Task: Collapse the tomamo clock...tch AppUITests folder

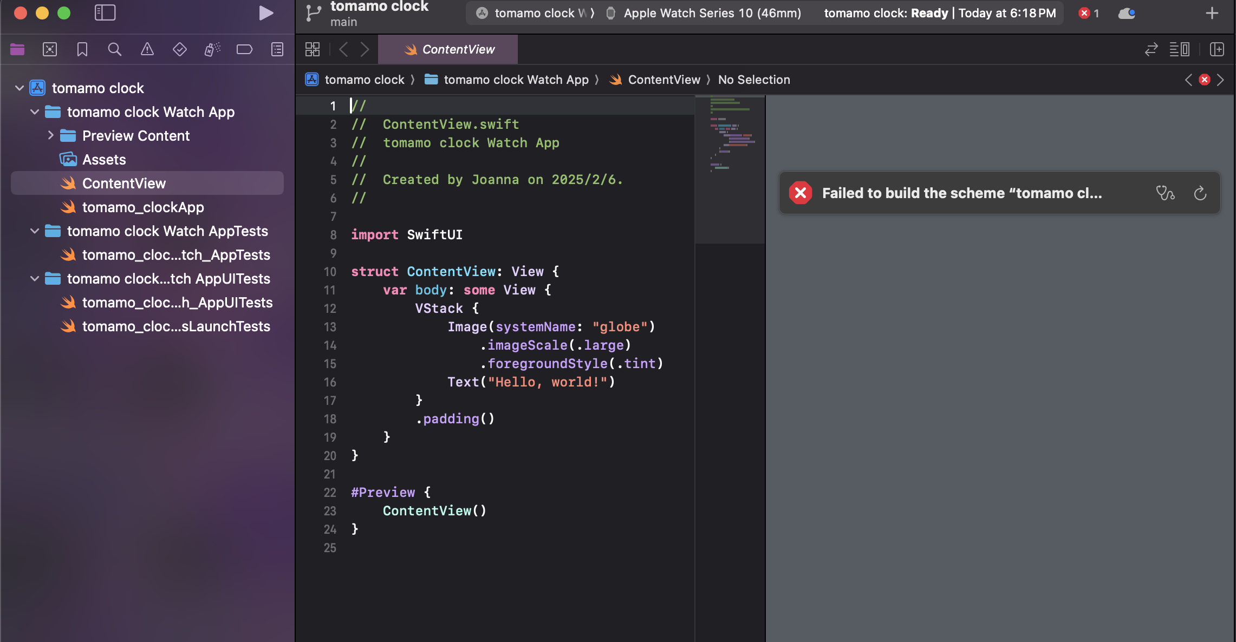Action: tap(35, 278)
